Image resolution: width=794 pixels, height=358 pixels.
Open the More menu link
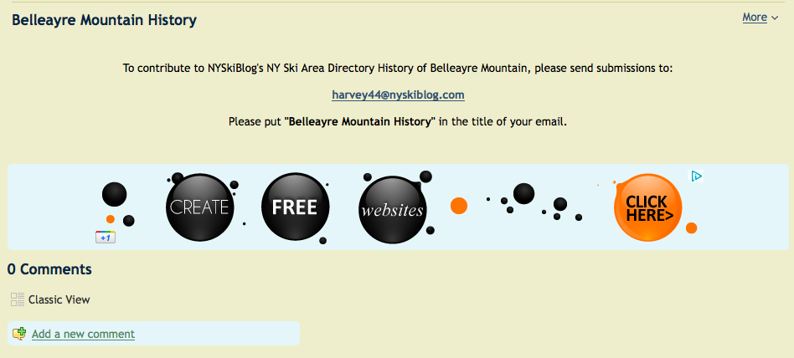pyautogui.click(x=755, y=18)
